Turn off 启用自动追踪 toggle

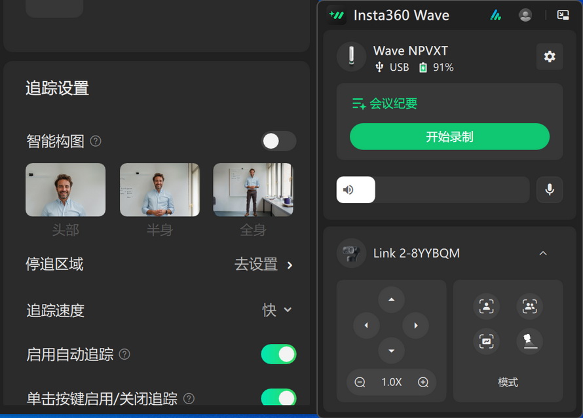click(278, 354)
